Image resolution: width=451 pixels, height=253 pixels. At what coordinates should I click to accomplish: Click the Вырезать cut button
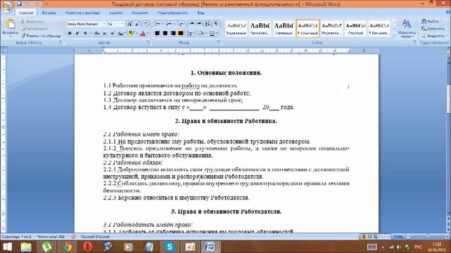32,22
